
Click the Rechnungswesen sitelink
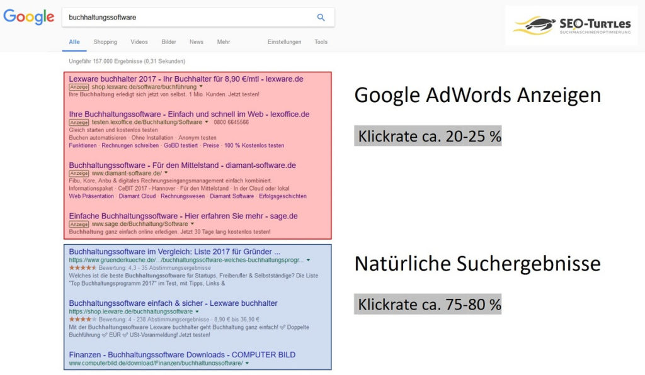pos(183,196)
